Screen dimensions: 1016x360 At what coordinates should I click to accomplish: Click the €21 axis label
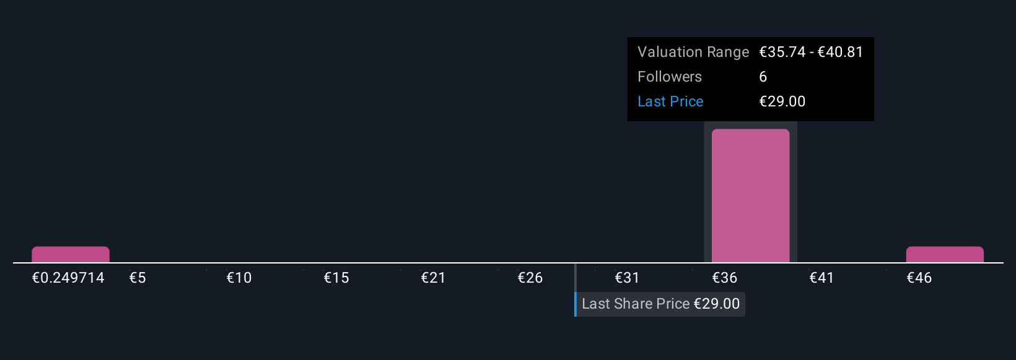coord(433,278)
